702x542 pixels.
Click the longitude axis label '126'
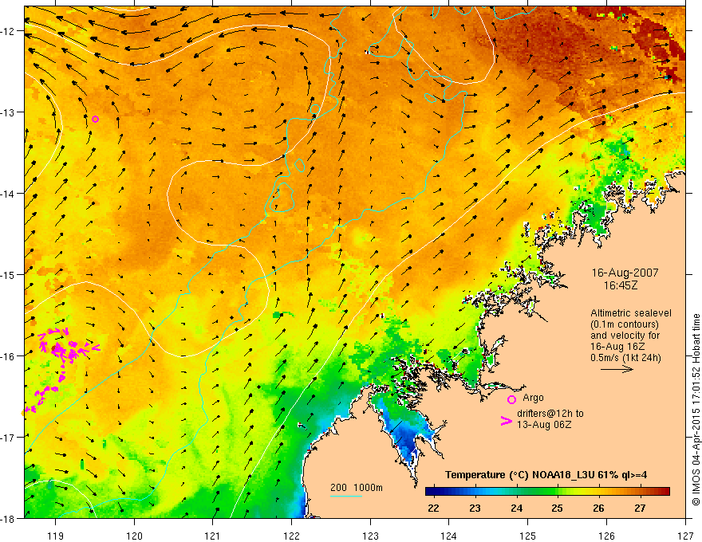pos(606,536)
